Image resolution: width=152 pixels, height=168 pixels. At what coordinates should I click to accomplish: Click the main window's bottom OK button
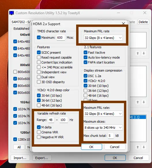point(115,158)
